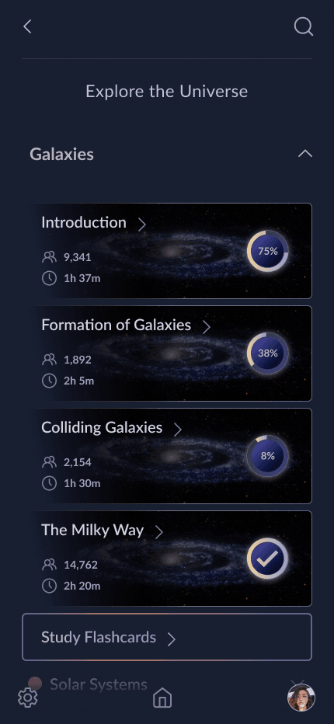Click the people icon beside 14,762
The height and width of the screenshot is (724, 334).
49,565
